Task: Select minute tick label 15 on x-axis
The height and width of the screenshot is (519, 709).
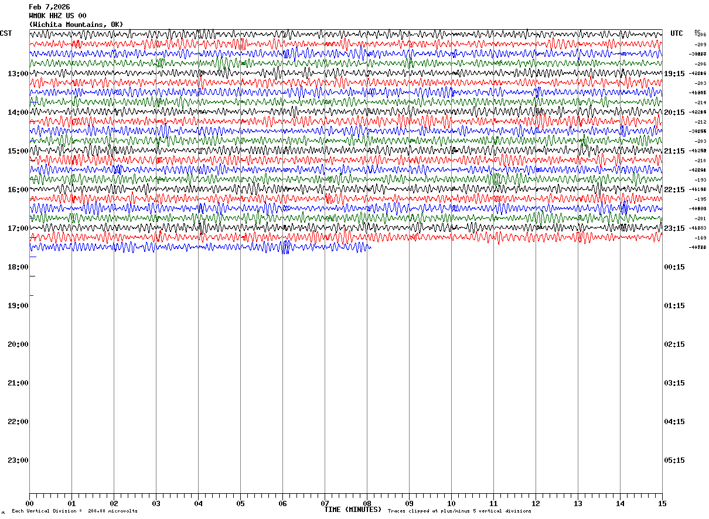Action: pos(662,503)
